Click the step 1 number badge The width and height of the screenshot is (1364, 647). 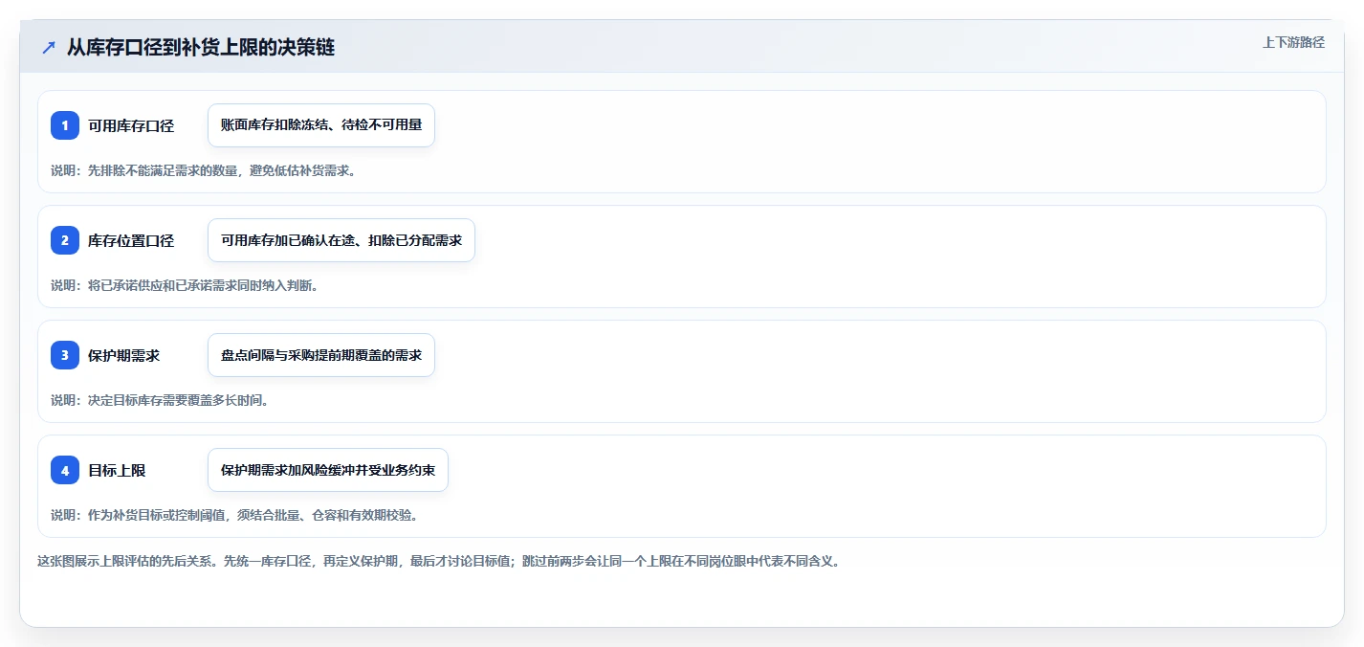65,125
